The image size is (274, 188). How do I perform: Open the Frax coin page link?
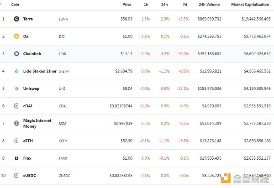27,158
